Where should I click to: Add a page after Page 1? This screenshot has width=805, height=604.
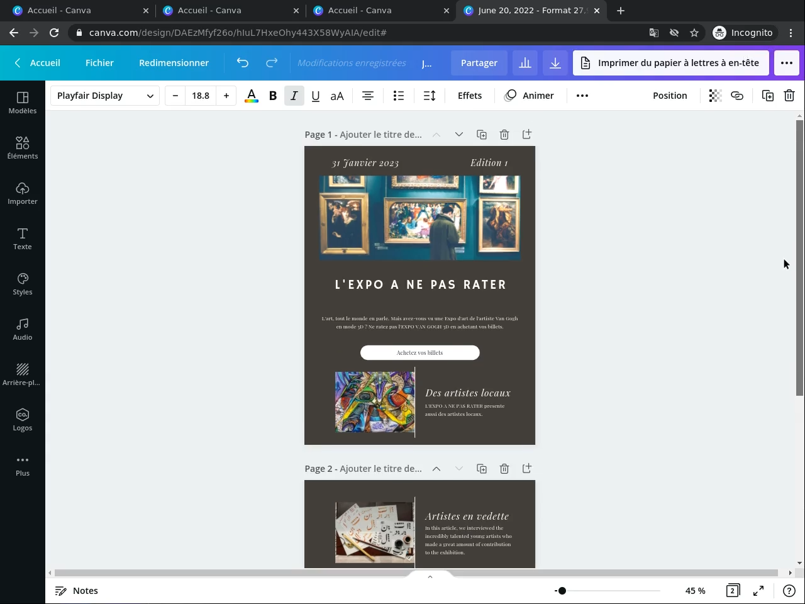click(527, 135)
